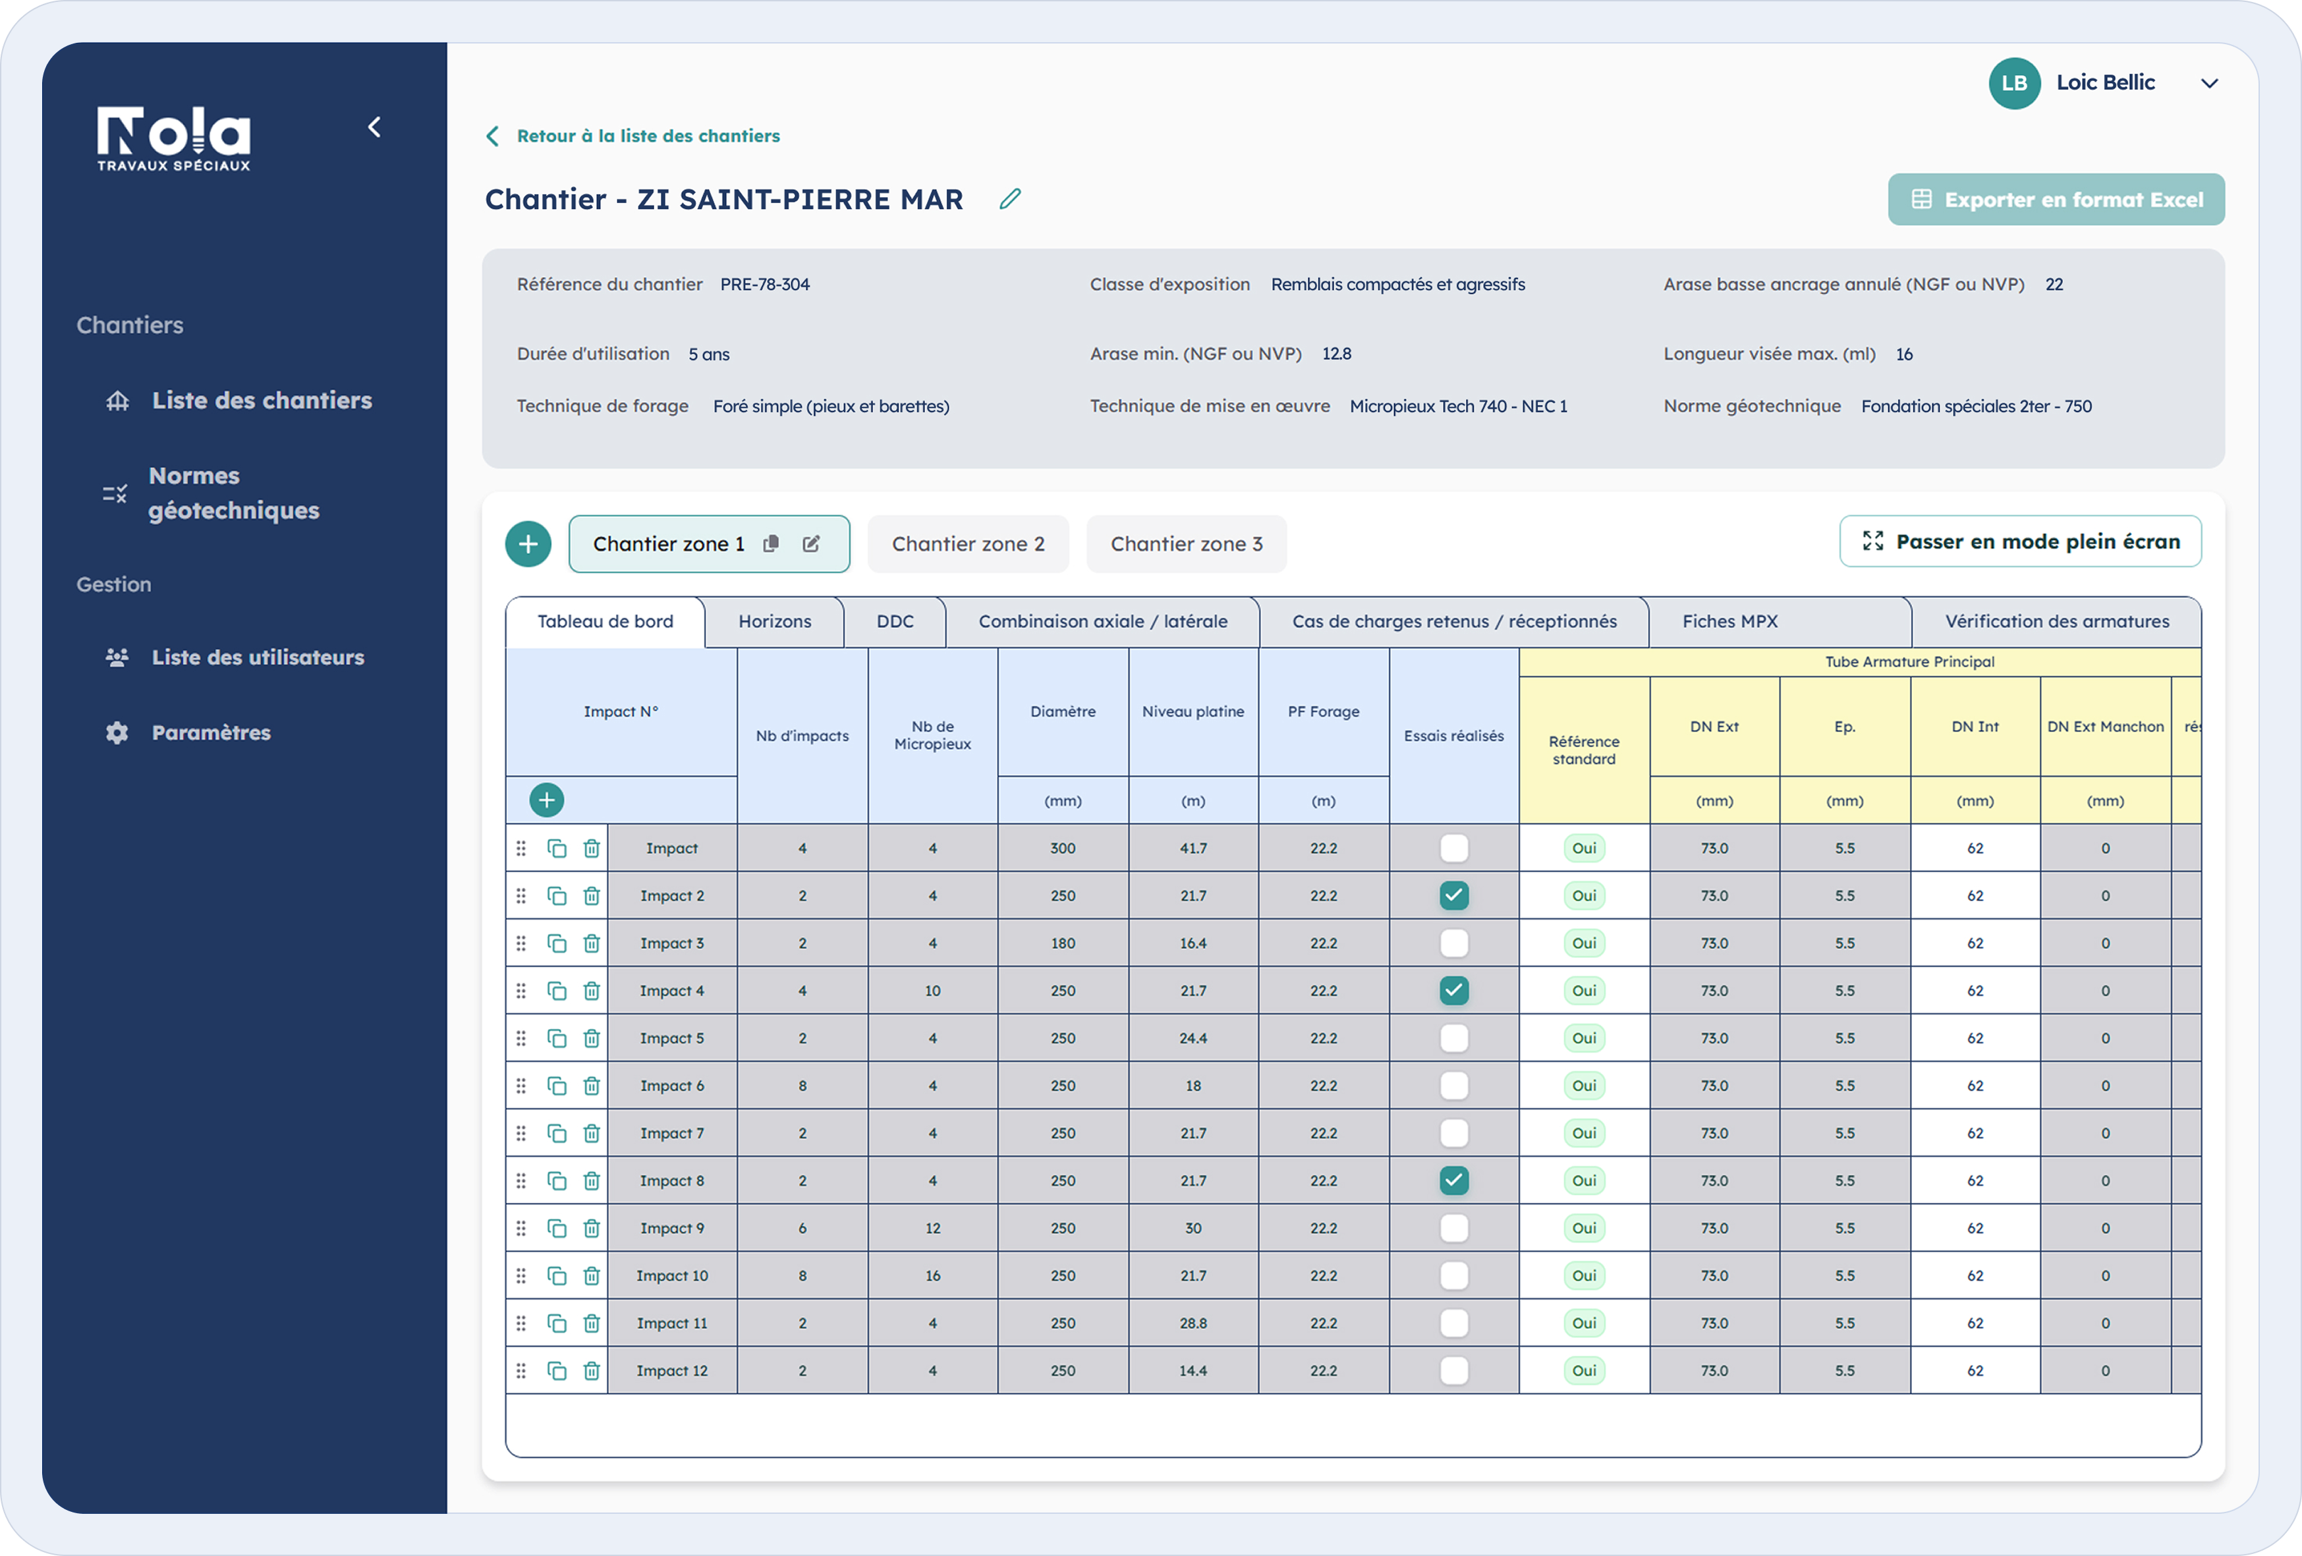
Task: Collapse the sidebar with the arrow chevron
Action: point(374,126)
